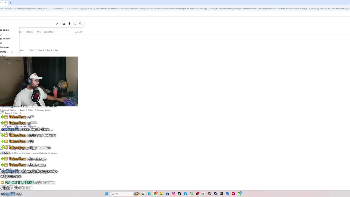Screen dimensions: 350x197
Task: Open Microsoft Store from taskbar
Action: 167,194
